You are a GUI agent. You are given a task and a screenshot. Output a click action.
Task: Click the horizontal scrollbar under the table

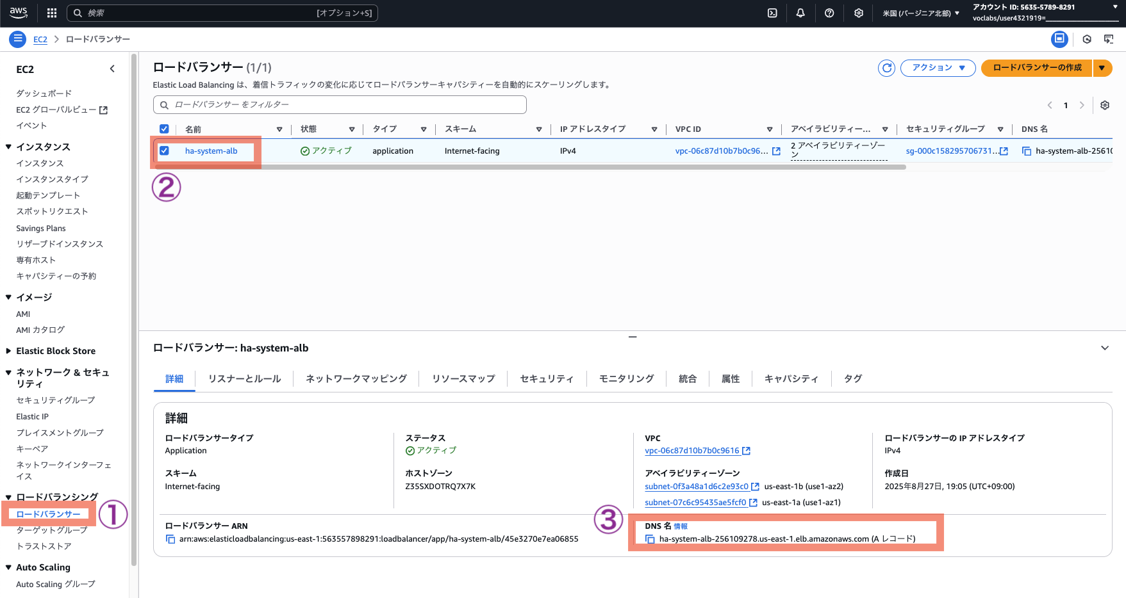[x=530, y=167]
